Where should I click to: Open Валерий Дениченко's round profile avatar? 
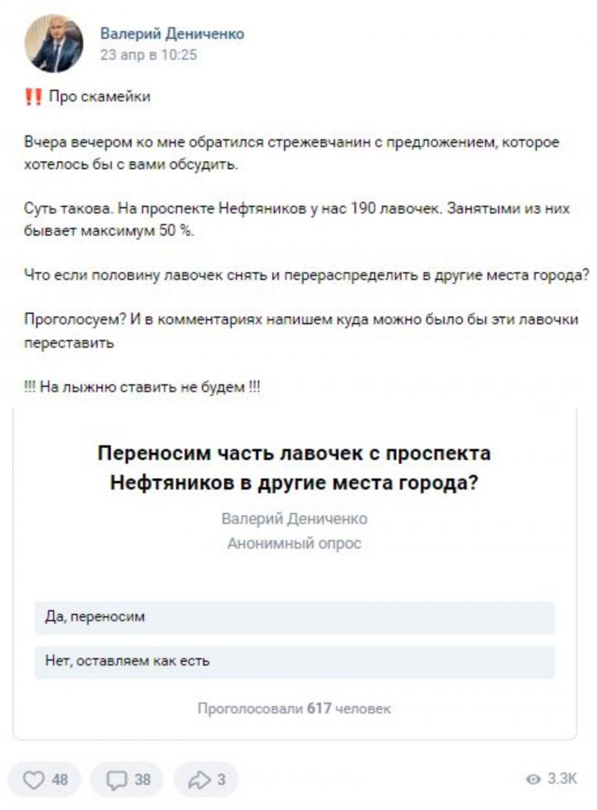54,44
